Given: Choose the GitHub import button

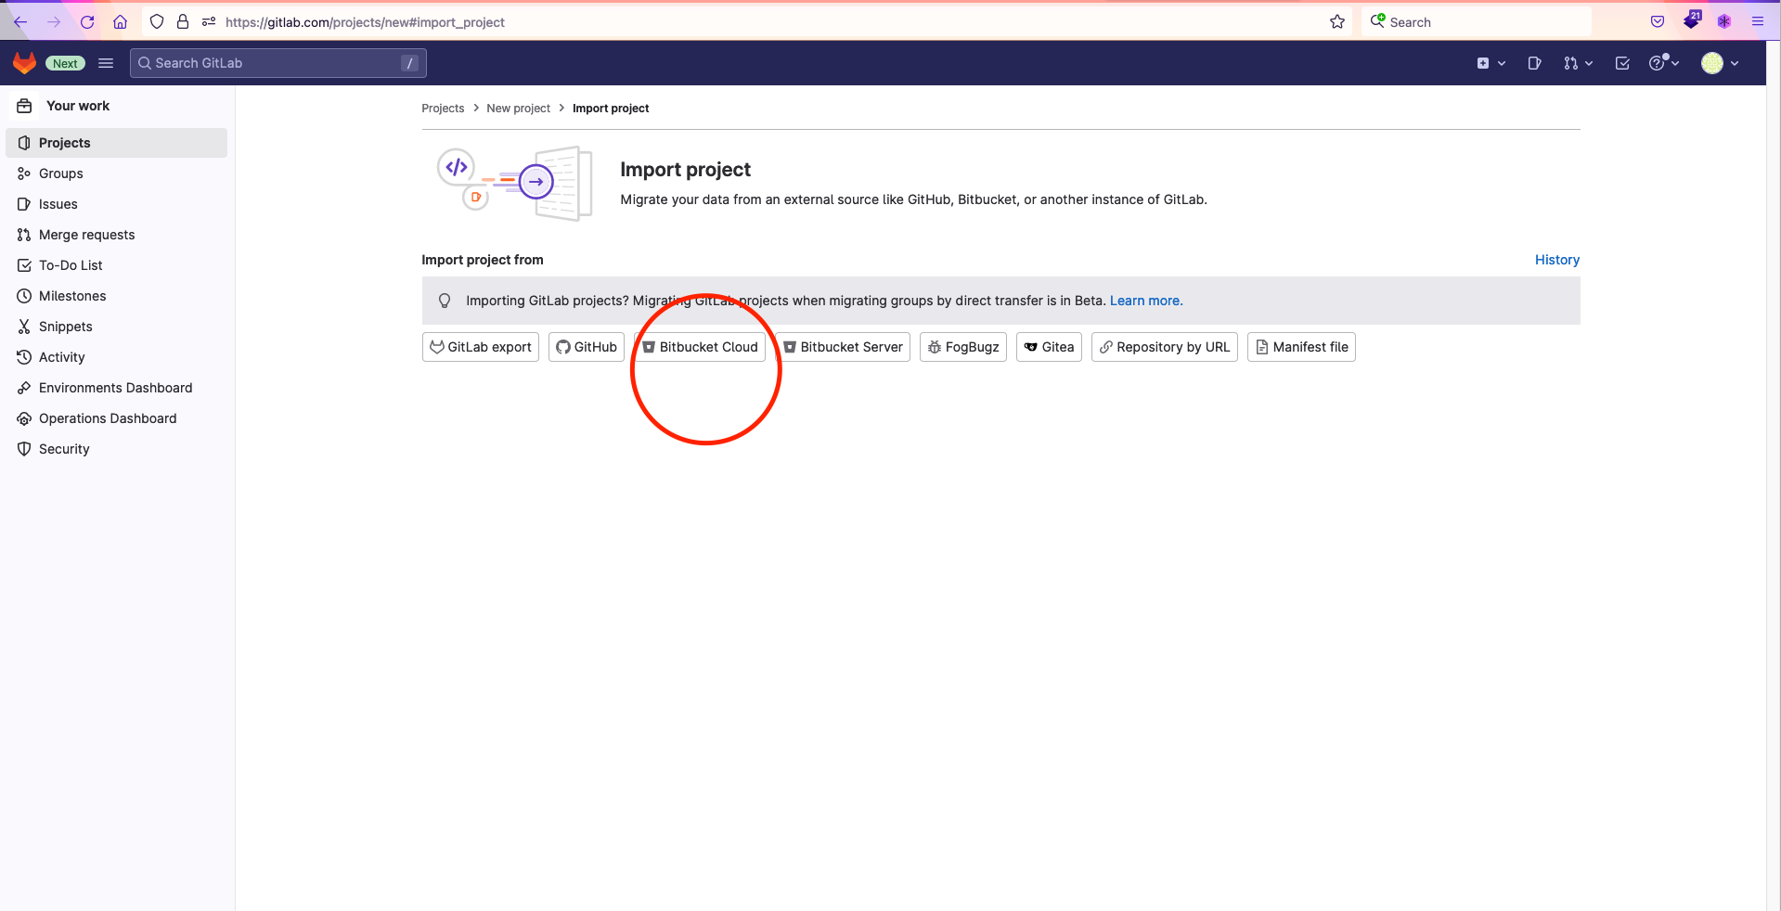Looking at the screenshot, I should pyautogui.click(x=586, y=347).
